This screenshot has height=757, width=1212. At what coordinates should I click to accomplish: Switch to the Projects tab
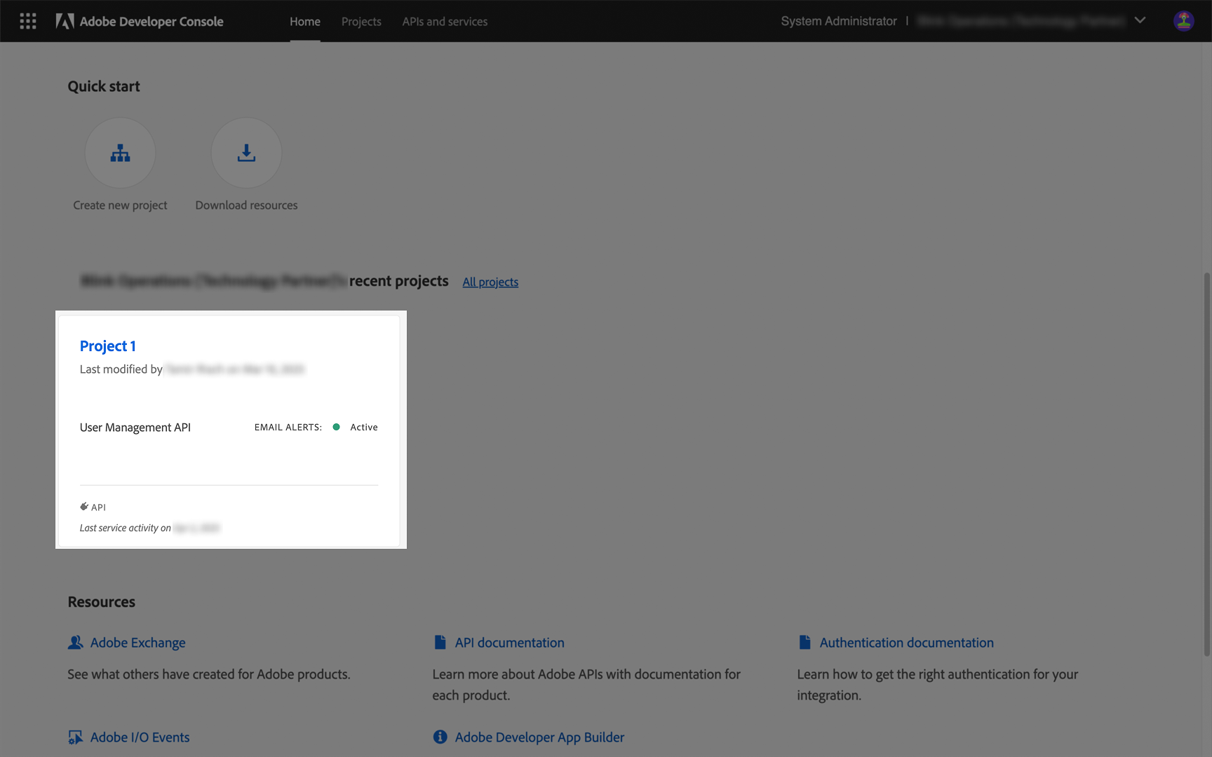pos(361,22)
